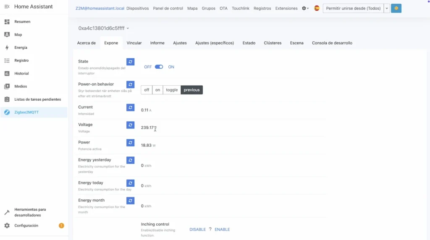Click the orange theme button in top bar

click(x=396, y=8)
